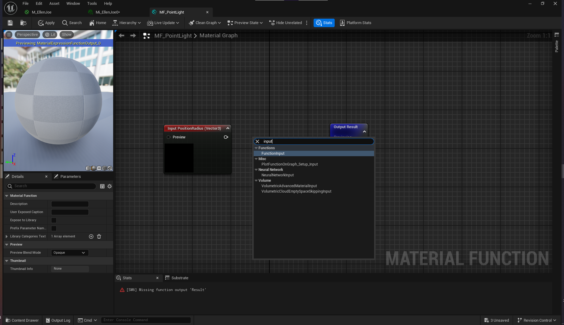Collapse the Neural Network category
The height and width of the screenshot is (325, 564).
(x=256, y=170)
